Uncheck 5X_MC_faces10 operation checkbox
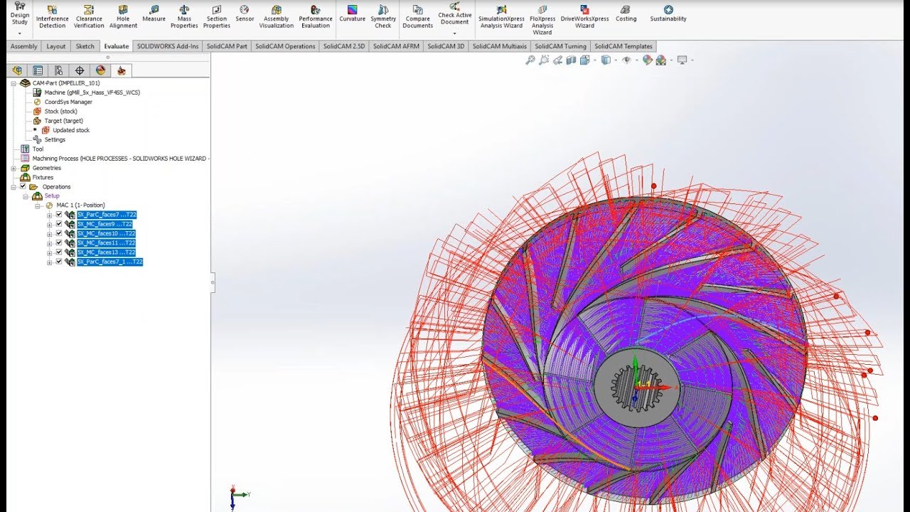Screen dimensions: 910x512 (59, 233)
